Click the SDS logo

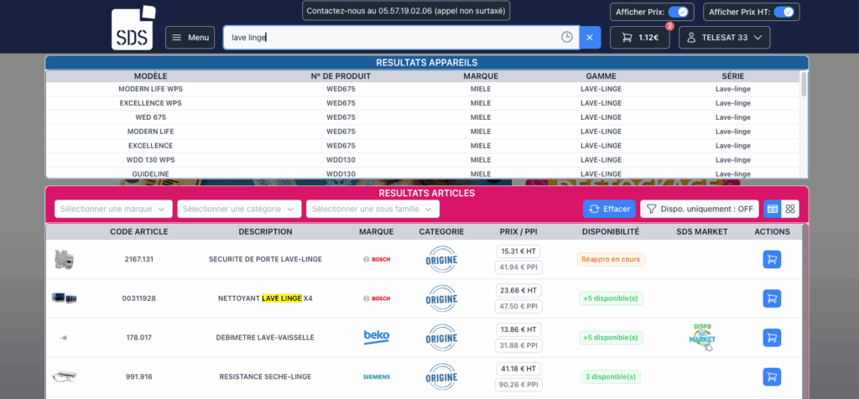tap(133, 28)
